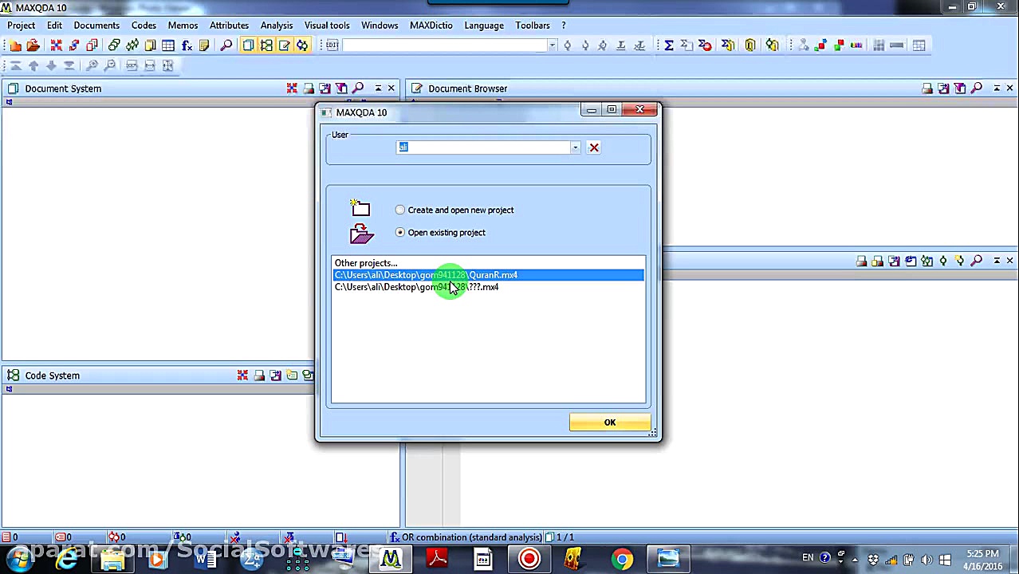Toggle the Document System window button
Image resolution: width=1019 pixels, height=574 pixels.
click(x=248, y=45)
